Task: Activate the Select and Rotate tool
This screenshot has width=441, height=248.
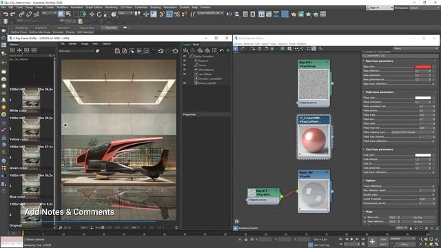Action: 99,14
